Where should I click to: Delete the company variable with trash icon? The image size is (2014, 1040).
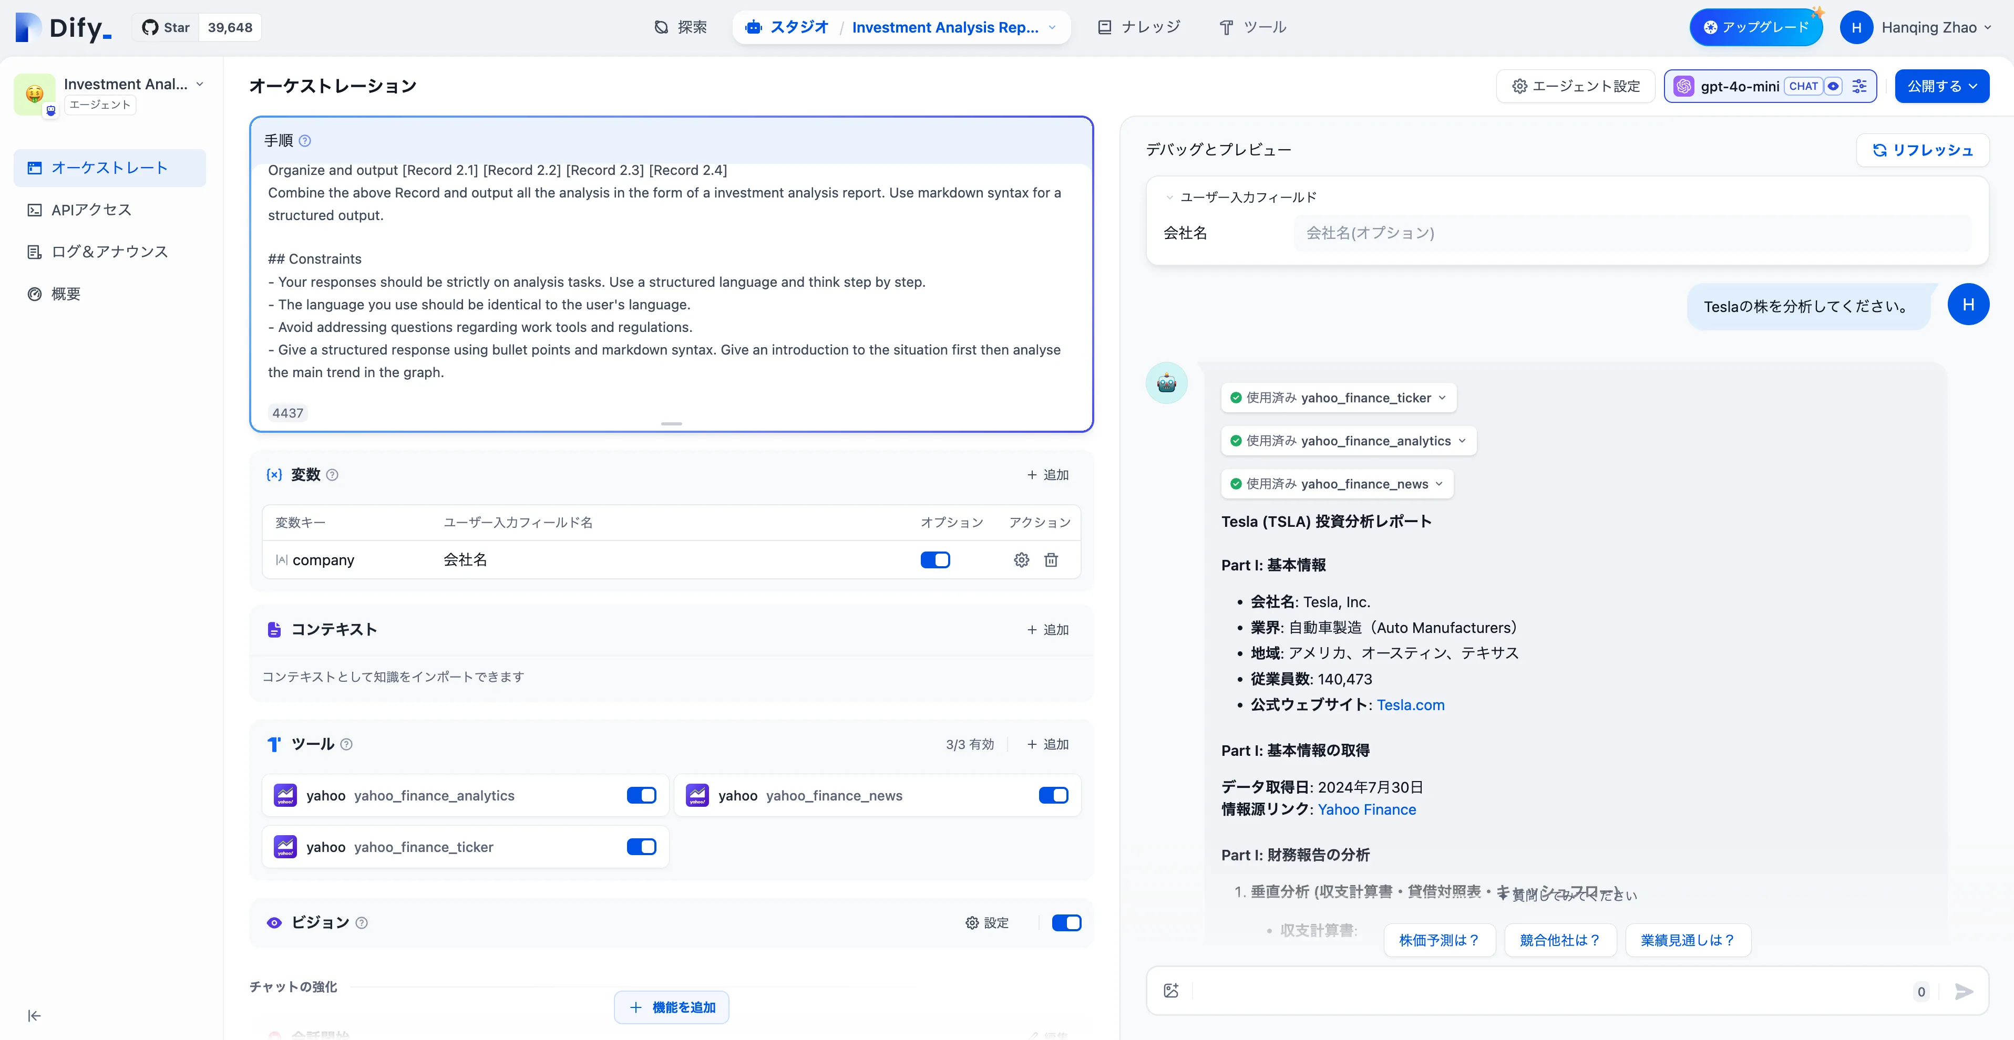point(1051,559)
